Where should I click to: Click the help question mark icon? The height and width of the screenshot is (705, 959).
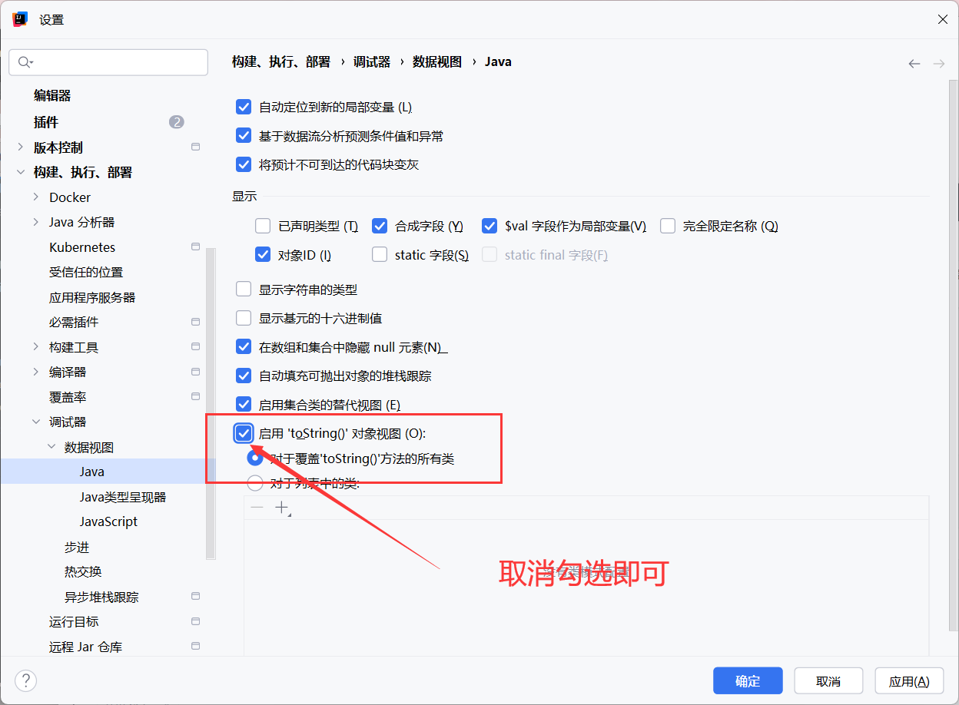(x=26, y=680)
